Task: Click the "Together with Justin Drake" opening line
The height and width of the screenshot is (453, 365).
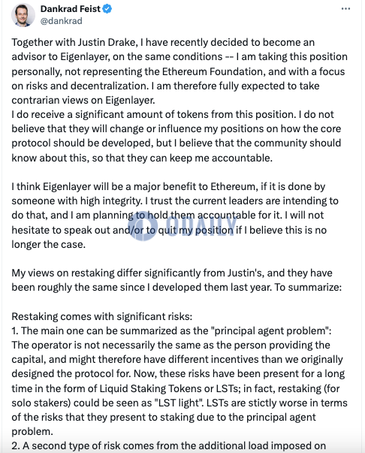Action: (x=163, y=42)
